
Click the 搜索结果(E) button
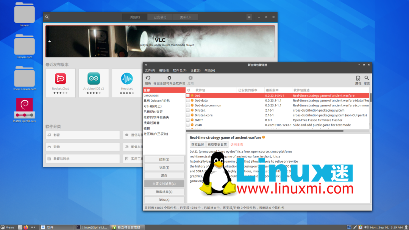164,192
